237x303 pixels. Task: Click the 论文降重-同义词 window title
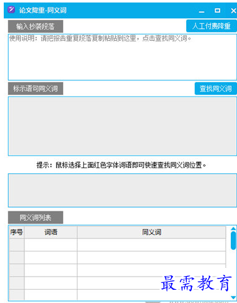coord(43,10)
